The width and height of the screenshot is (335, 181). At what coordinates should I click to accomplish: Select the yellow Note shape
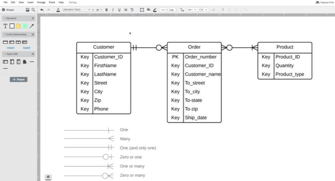point(18,26)
